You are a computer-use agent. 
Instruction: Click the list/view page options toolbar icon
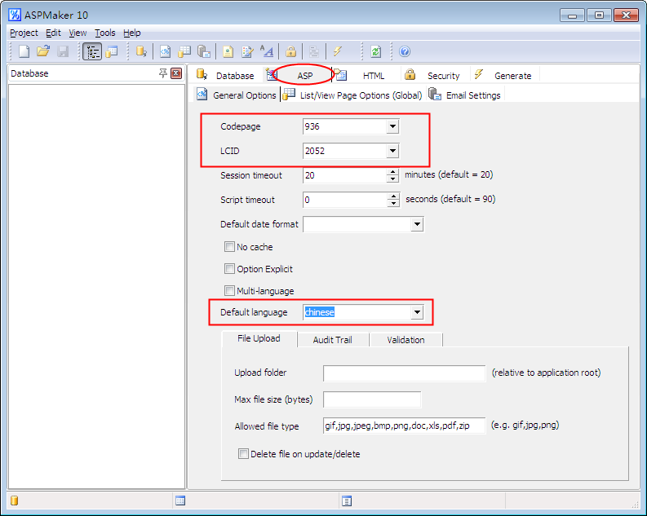tap(184, 51)
